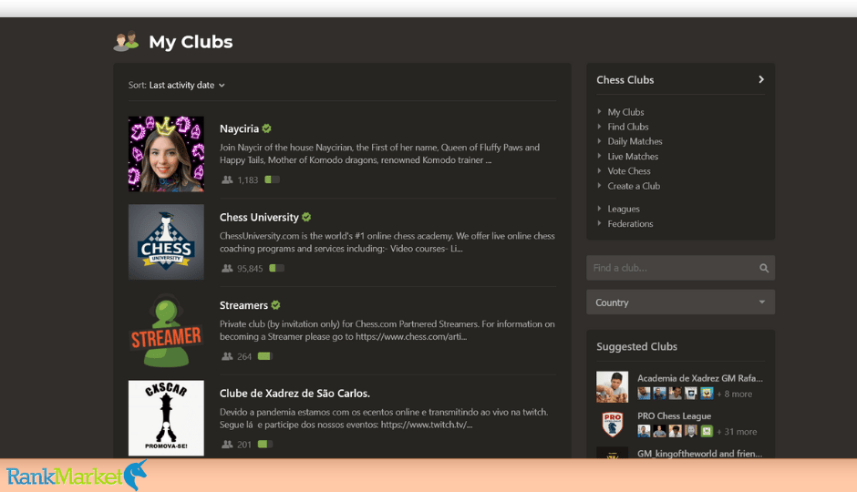Open the Streamer pawn logo thumbnail
857x492 pixels.
(x=166, y=330)
